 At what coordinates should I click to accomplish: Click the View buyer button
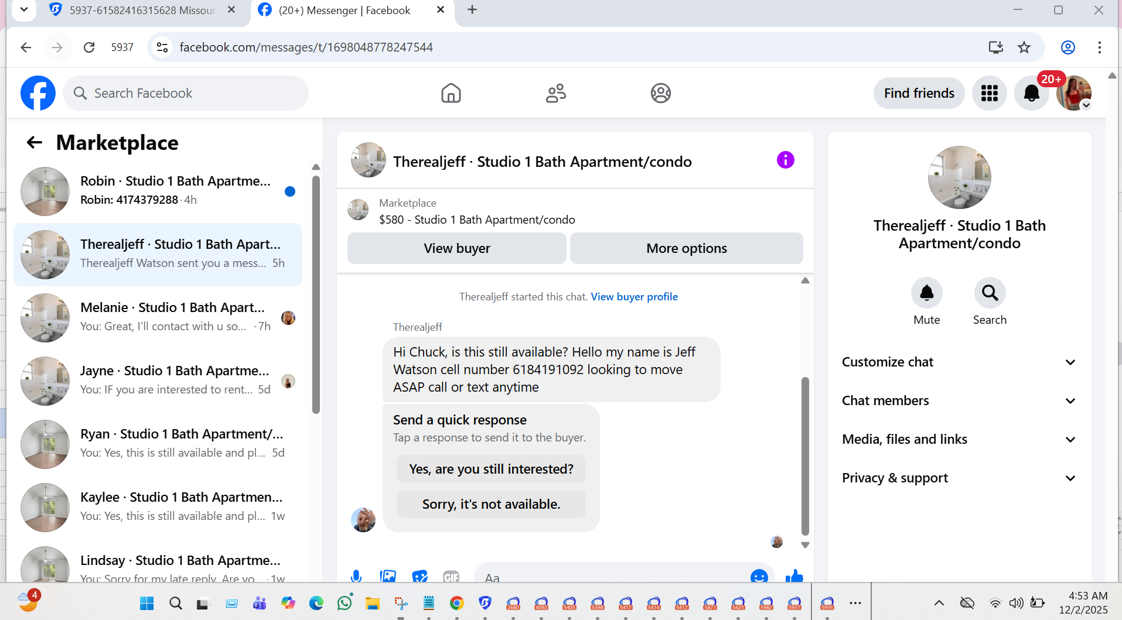point(457,248)
